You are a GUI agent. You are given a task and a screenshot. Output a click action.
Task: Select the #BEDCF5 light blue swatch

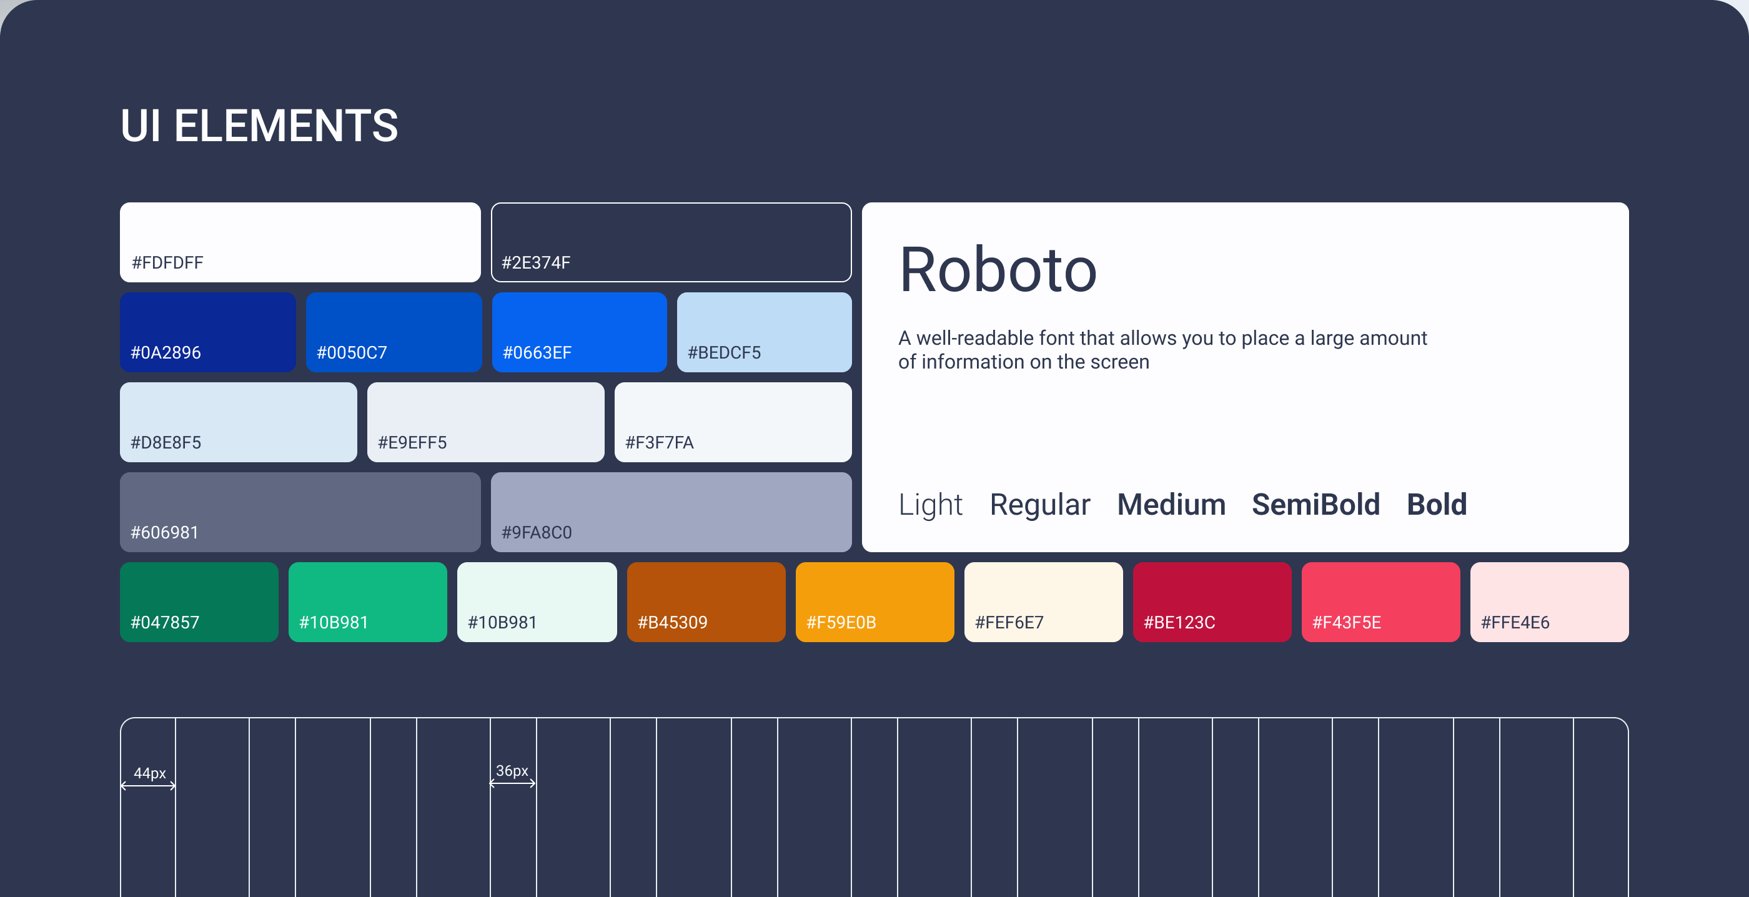pyautogui.click(x=764, y=332)
